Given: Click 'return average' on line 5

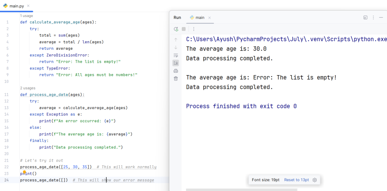Looking at the screenshot, I should pyautogui.click(x=56, y=49).
